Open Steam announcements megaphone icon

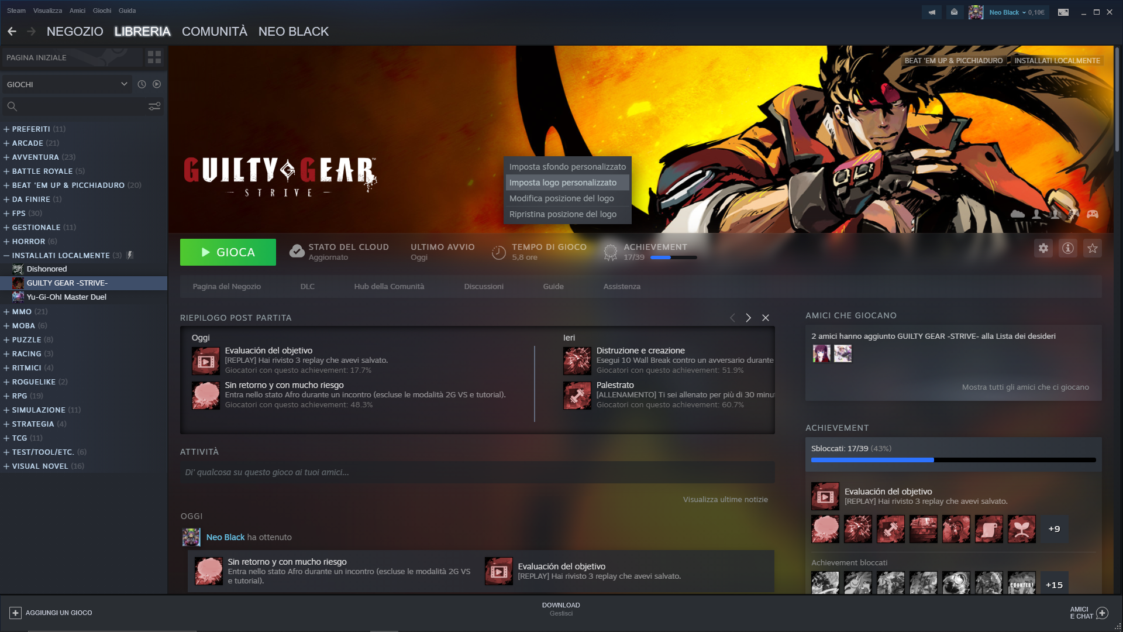click(932, 12)
